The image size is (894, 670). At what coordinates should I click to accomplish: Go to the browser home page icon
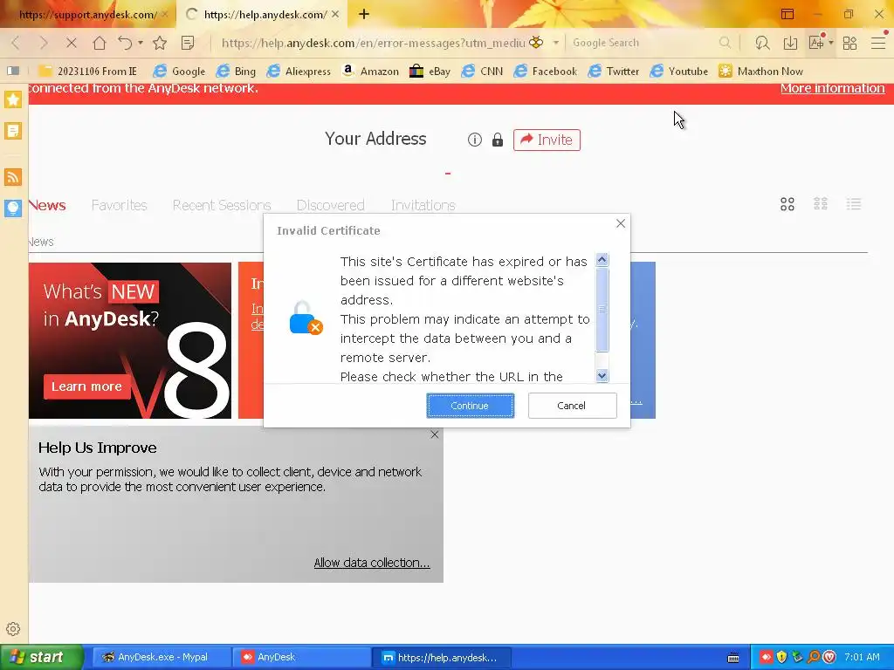(x=100, y=43)
